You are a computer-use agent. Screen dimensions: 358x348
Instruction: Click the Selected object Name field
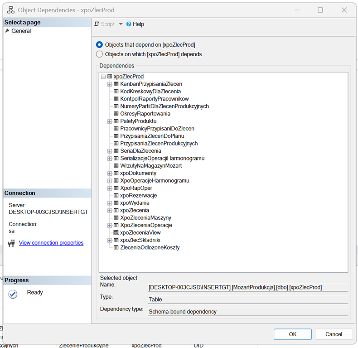click(247, 287)
